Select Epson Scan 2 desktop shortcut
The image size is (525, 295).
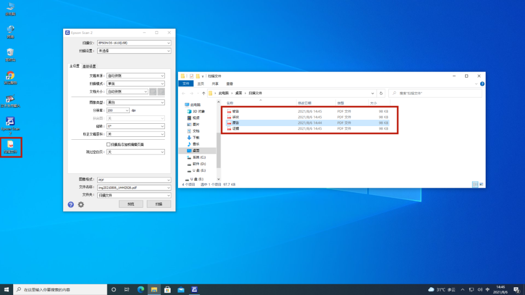coord(10,126)
